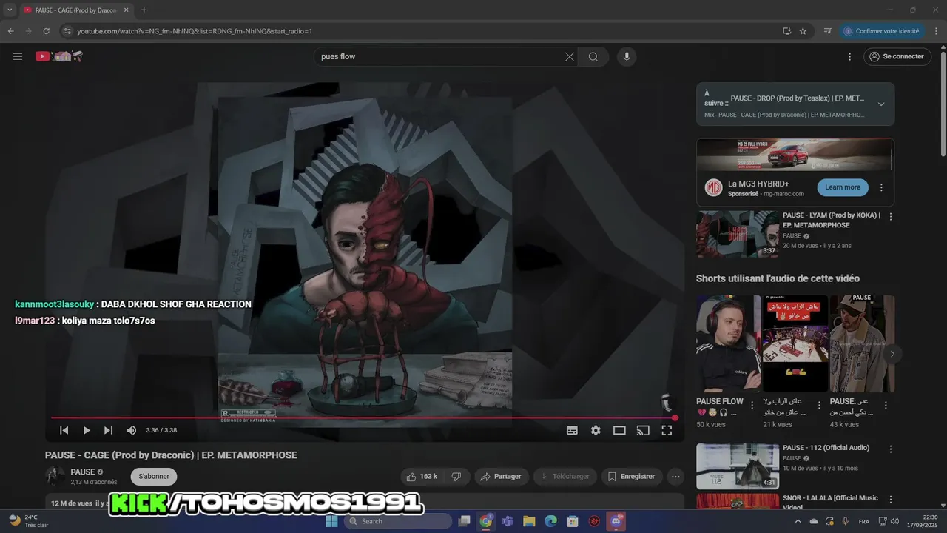Screen dimensions: 947x533
Task: Switch to theater mode
Action: (x=619, y=430)
